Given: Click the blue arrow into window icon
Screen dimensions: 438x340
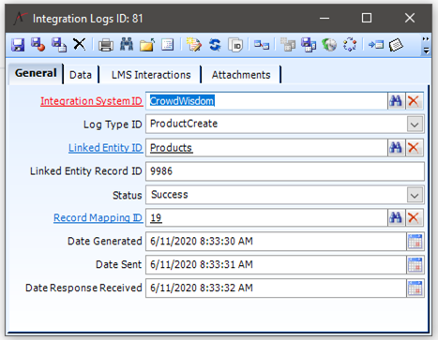Looking at the screenshot, I should 376,45.
